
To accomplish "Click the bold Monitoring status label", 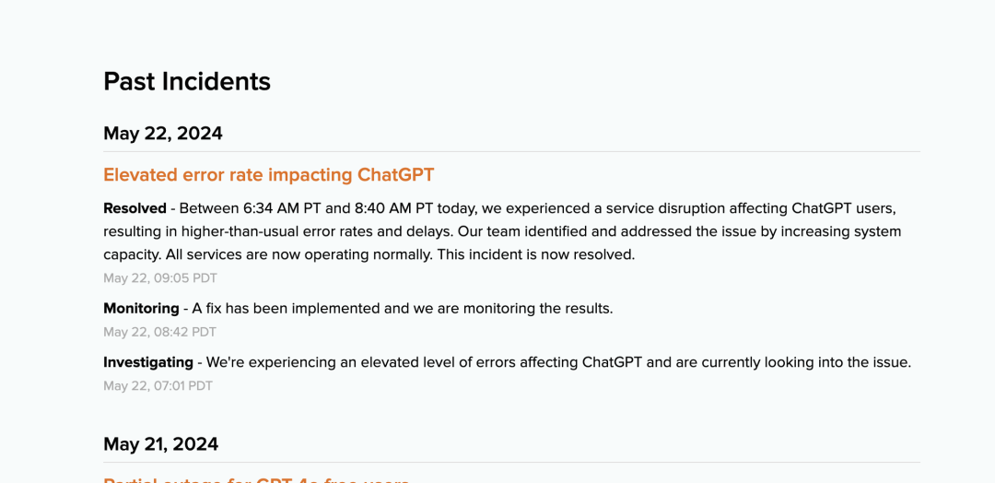I will click(x=141, y=309).
